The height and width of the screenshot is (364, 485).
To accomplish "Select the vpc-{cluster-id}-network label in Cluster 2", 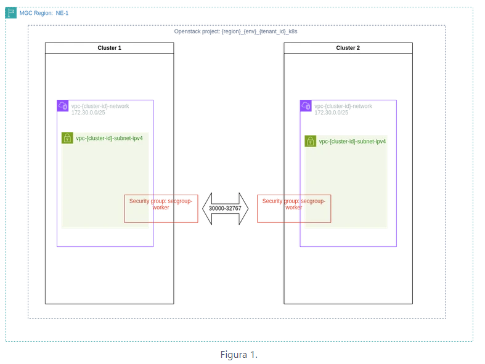I will point(343,106).
